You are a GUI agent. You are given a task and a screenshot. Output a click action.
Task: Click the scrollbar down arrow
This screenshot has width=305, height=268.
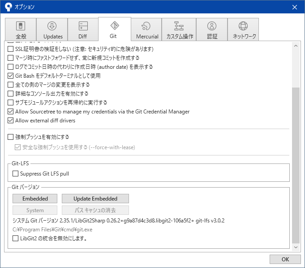click(x=296, y=247)
